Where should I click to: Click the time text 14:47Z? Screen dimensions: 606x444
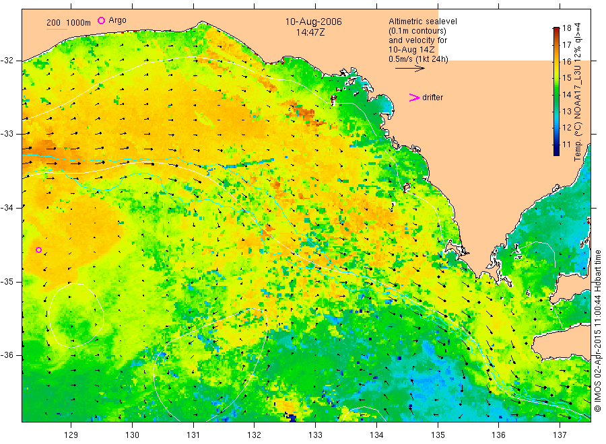(x=310, y=32)
